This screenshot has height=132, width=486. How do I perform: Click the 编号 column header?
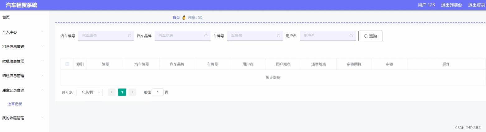point(105,64)
